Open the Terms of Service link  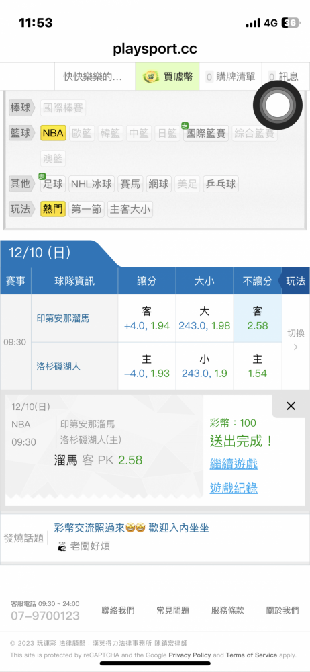[x=252, y=655]
